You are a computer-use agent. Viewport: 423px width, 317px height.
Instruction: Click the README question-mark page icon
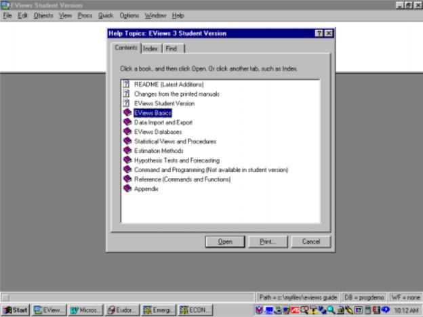126,84
